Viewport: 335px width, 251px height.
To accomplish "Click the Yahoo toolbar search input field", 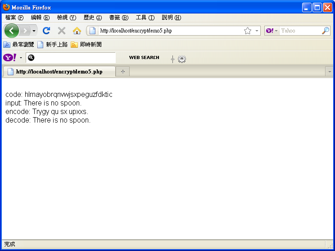I will pyautogui.click(x=71, y=58).
